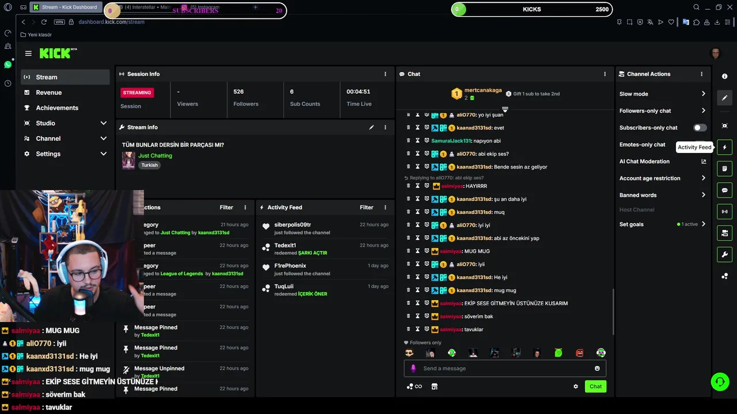
Task: Delete message from SamuraiJack131
Action: (409, 141)
